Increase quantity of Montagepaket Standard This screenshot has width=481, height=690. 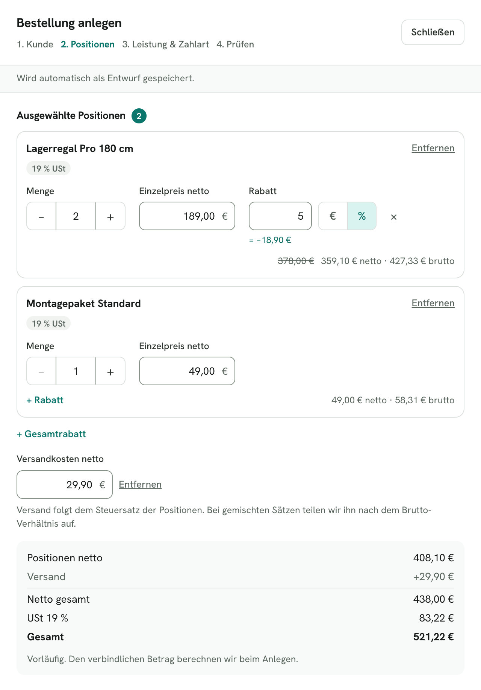pos(110,371)
